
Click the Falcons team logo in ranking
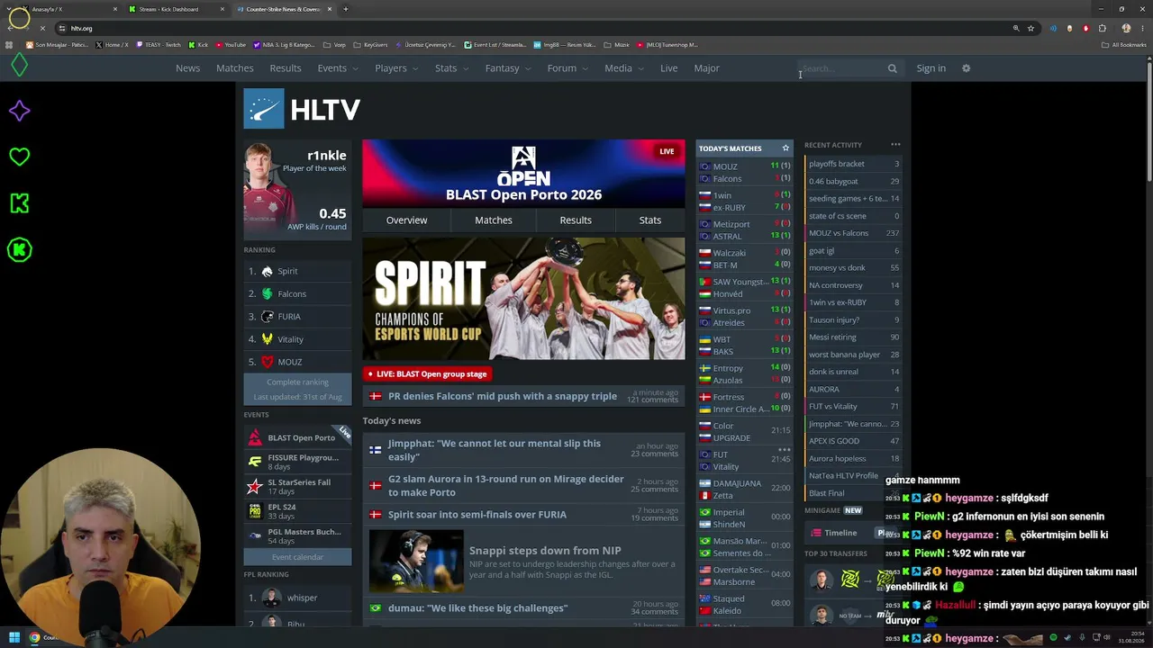267,293
